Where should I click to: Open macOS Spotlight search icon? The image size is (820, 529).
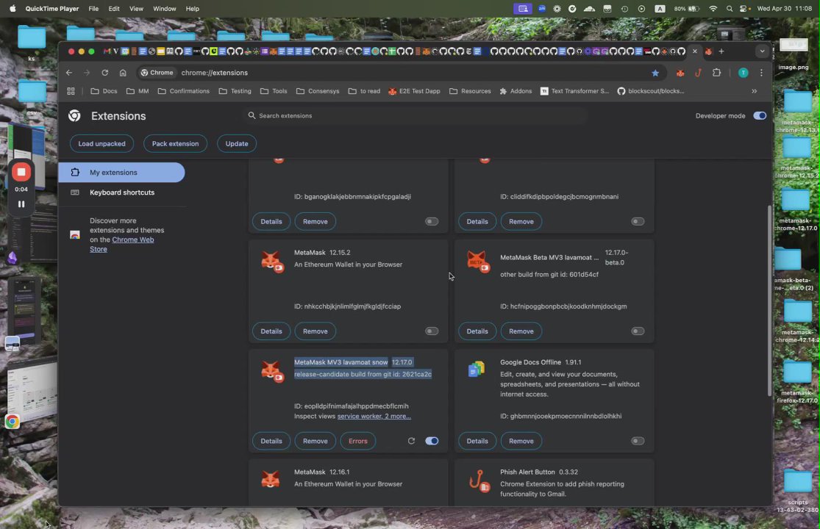point(730,8)
